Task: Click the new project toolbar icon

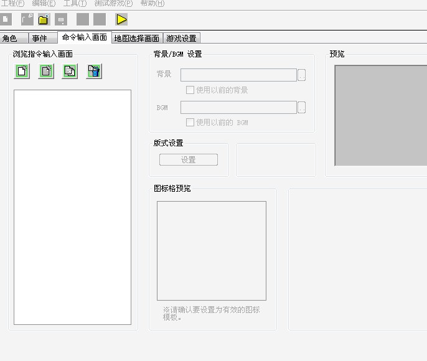Action: pos(5,19)
